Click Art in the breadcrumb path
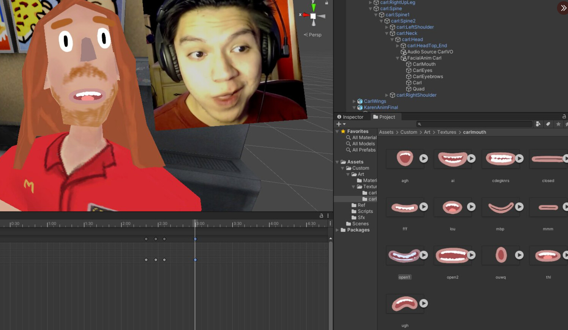Screen dimensions: 568x330 [427, 132]
